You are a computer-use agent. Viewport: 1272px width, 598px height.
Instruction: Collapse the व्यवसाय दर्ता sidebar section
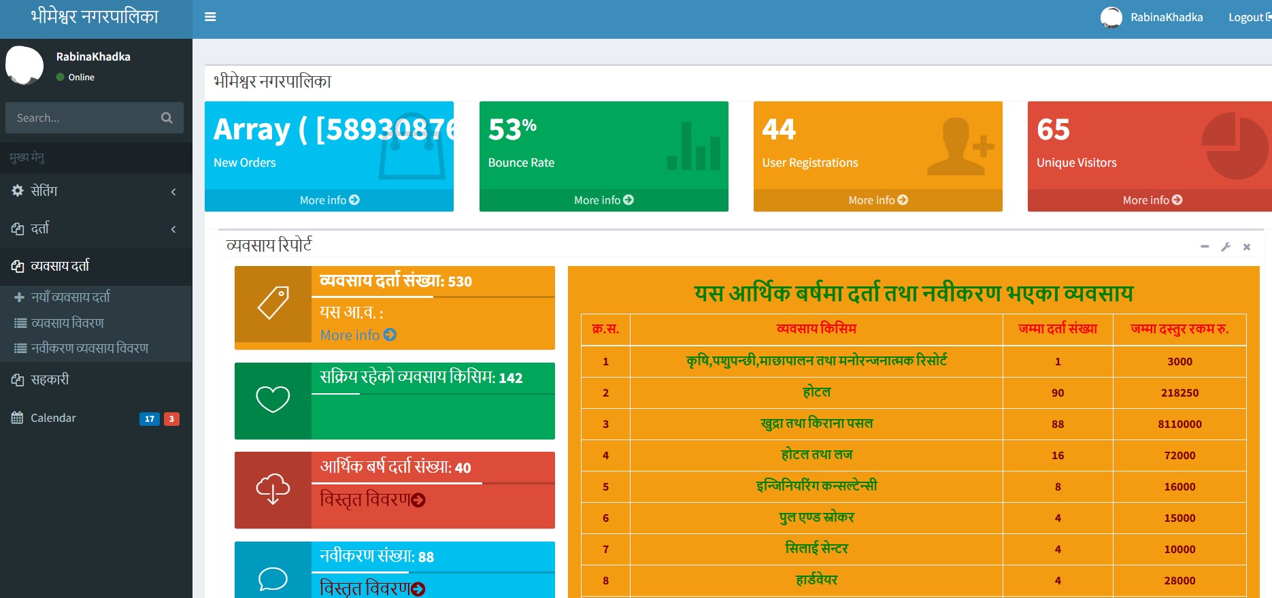pos(95,266)
